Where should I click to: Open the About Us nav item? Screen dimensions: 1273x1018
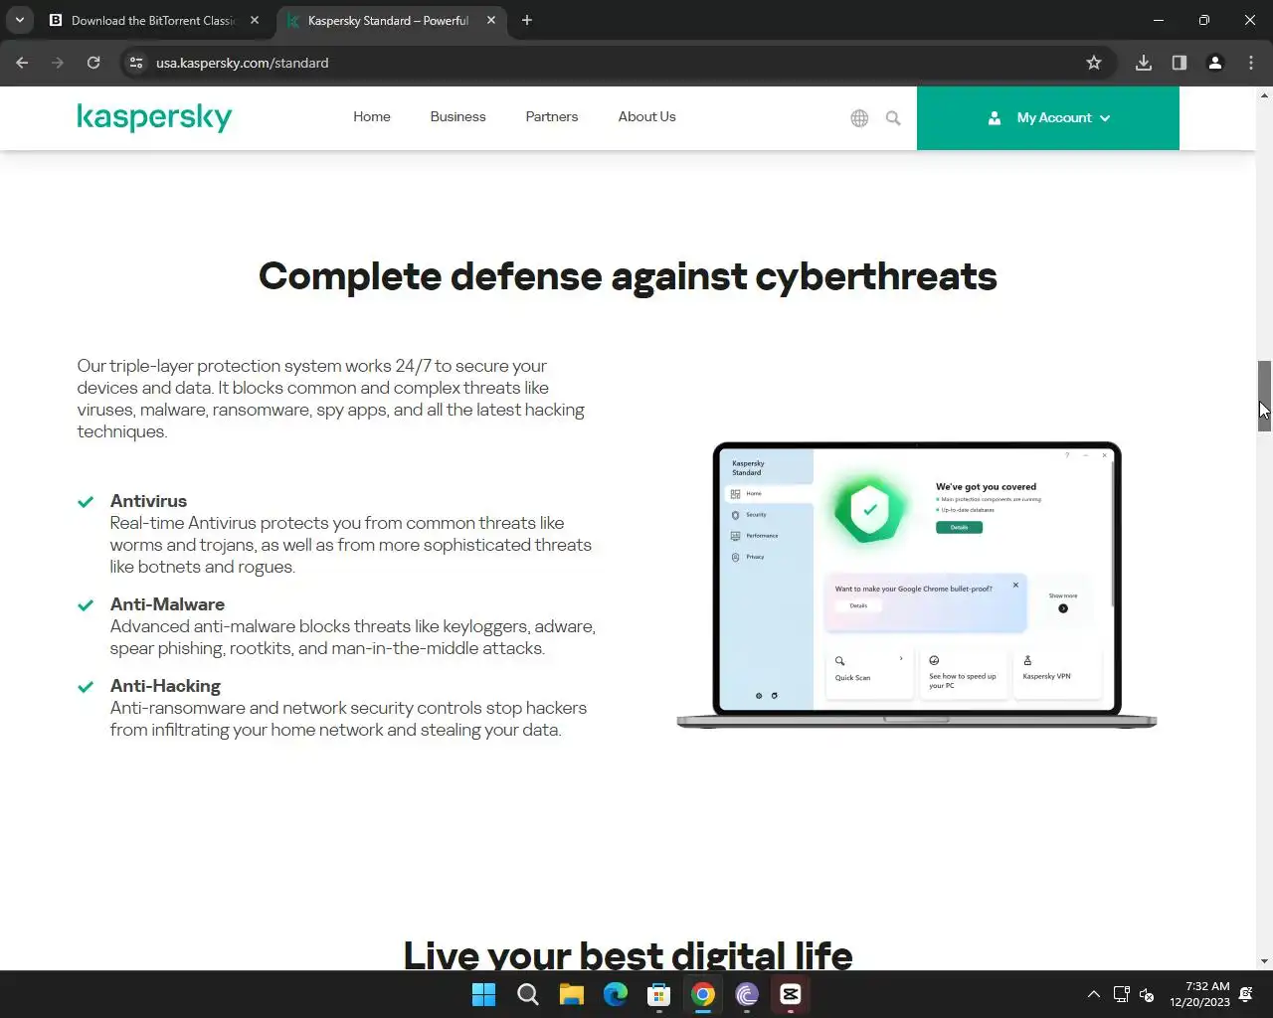click(646, 116)
